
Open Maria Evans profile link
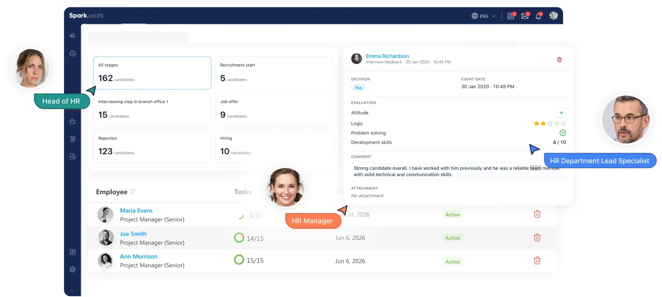(x=136, y=211)
